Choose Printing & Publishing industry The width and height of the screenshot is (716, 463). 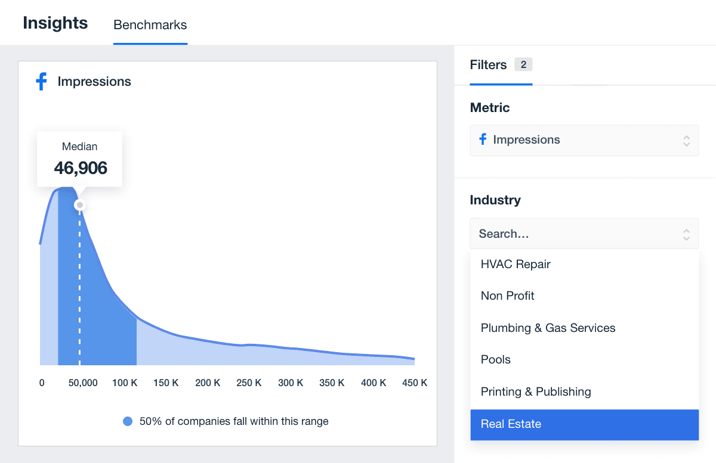tap(536, 391)
